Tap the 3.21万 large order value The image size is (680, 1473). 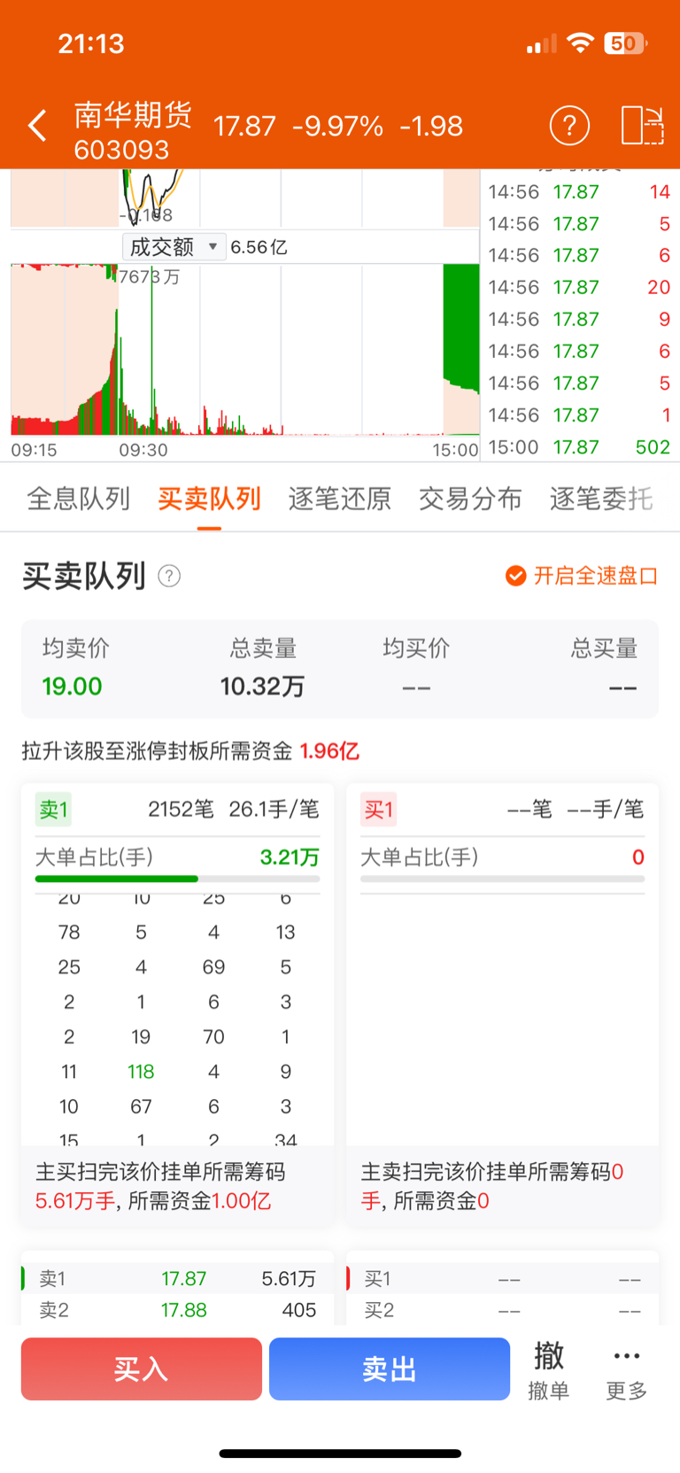tap(290, 857)
